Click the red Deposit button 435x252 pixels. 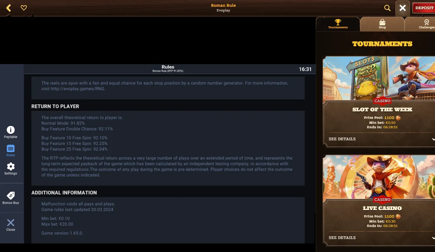pos(424,8)
